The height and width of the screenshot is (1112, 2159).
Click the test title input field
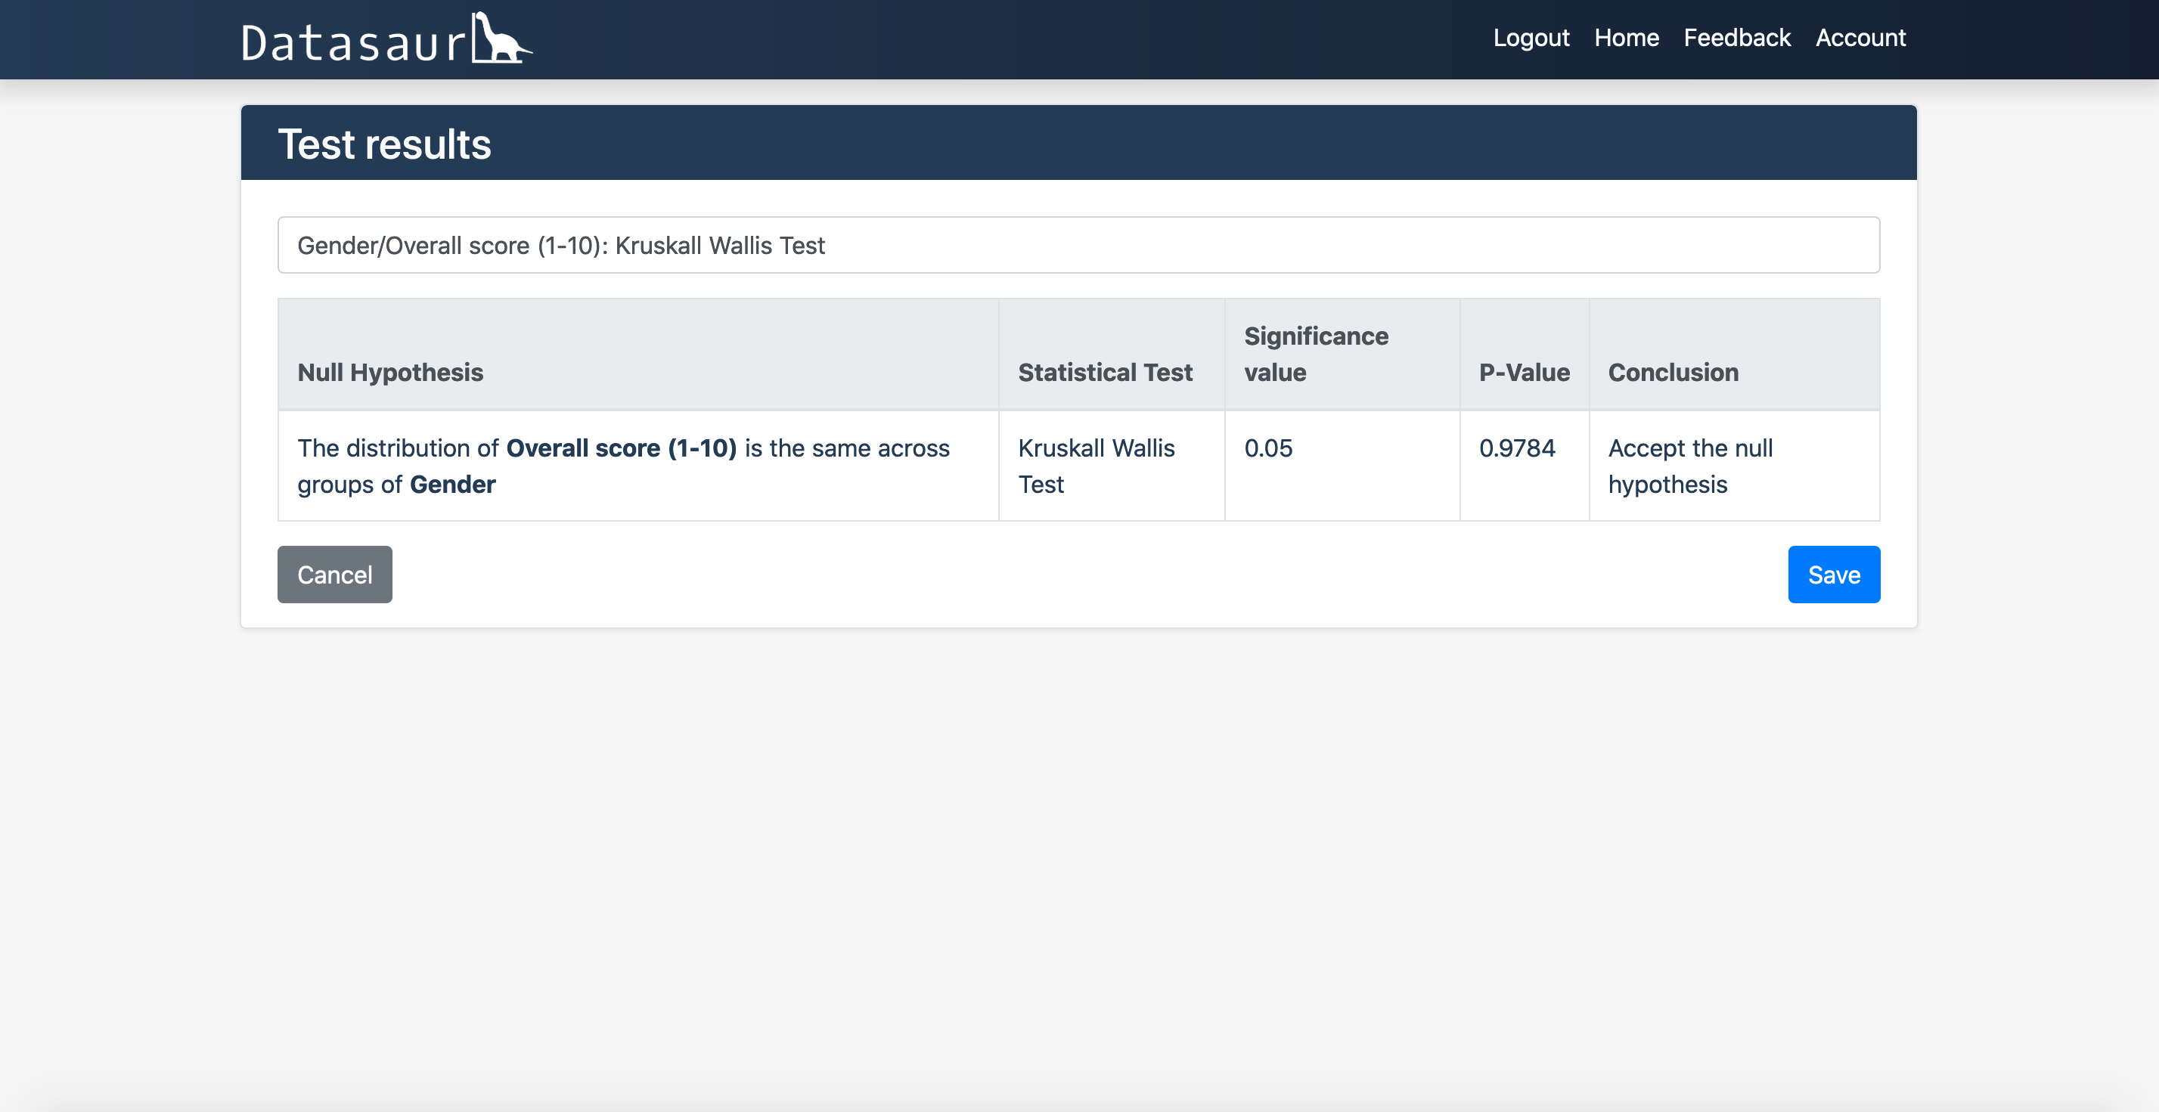(x=1078, y=245)
